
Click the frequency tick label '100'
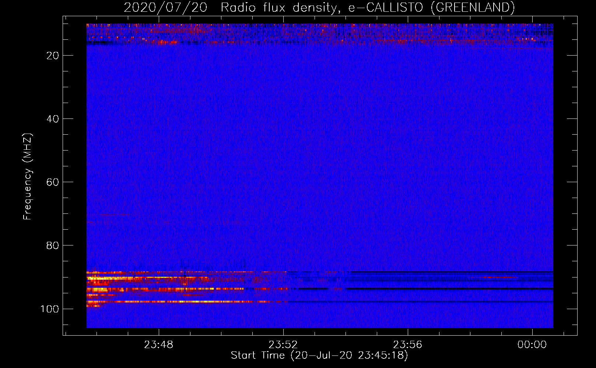point(49,309)
